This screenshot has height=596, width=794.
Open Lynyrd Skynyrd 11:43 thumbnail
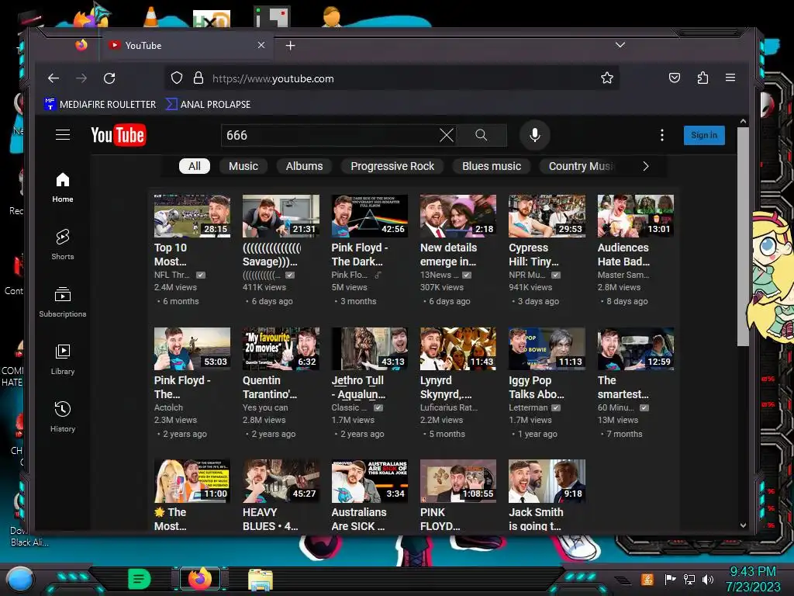point(458,348)
